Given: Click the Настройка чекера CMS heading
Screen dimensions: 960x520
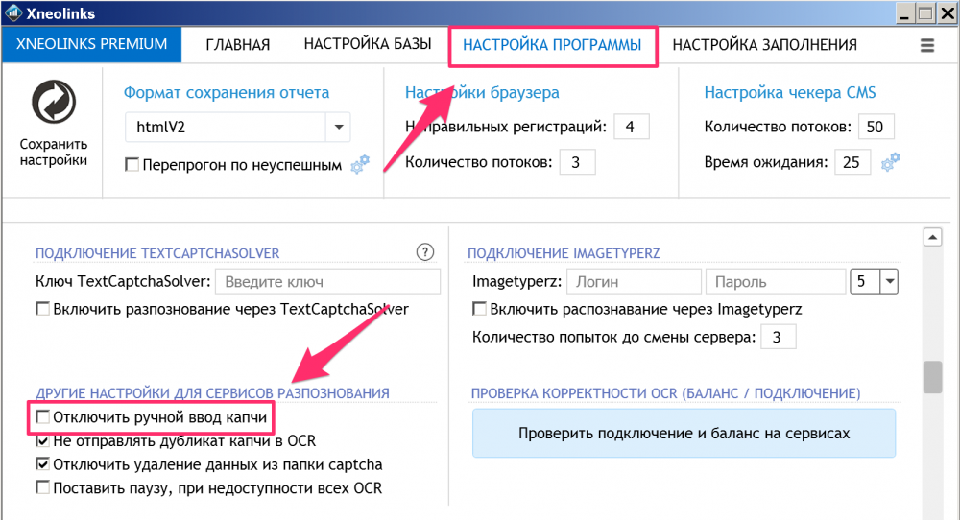Looking at the screenshot, I should coord(790,92).
